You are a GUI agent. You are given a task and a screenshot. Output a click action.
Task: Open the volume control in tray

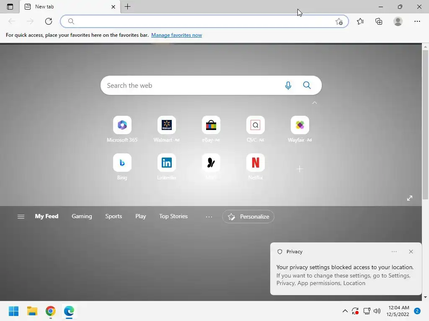click(x=377, y=311)
